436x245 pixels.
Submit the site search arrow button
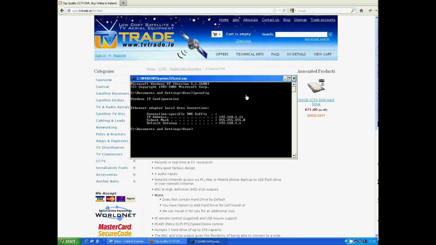pyautogui.click(x=330, y=34)
